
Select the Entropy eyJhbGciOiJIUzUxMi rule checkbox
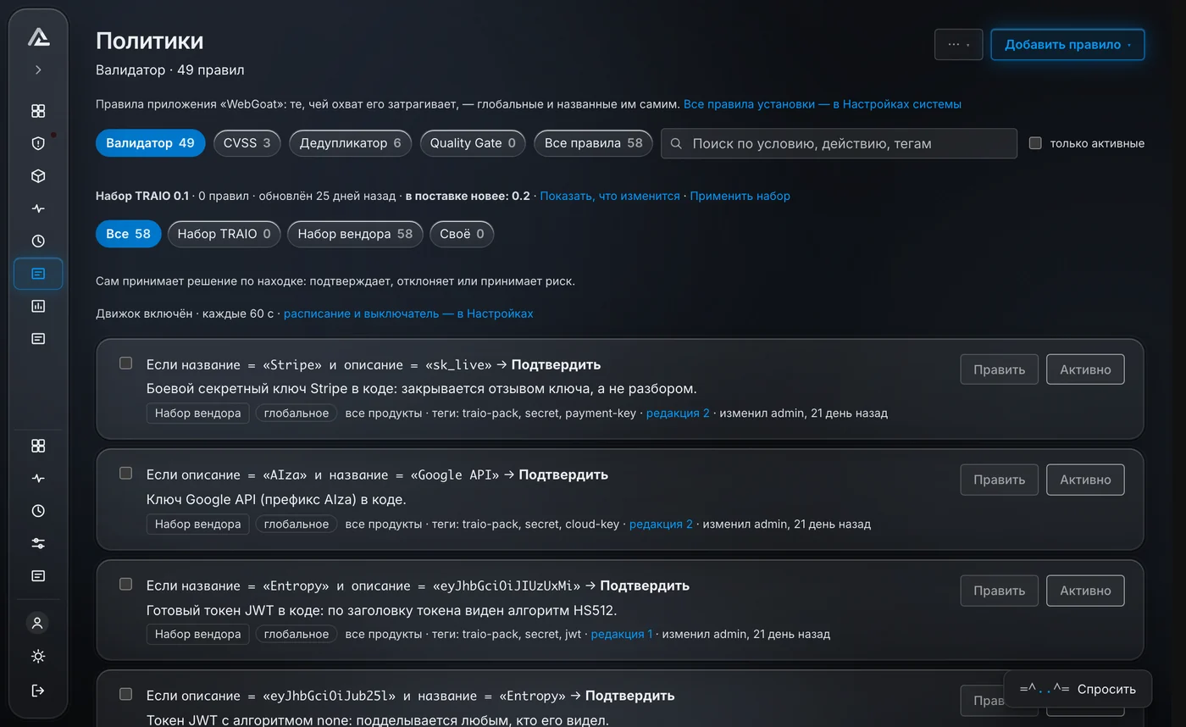125,584
